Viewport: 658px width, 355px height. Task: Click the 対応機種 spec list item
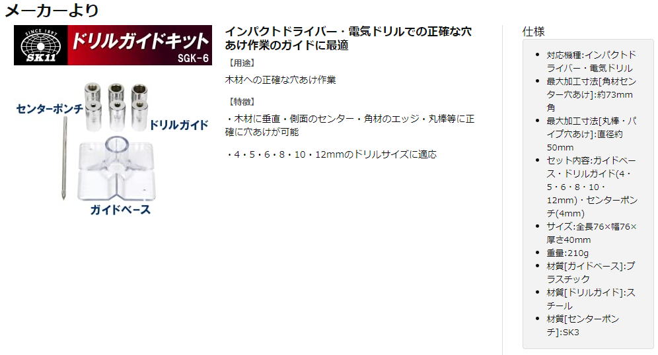[x=591, y=61]
